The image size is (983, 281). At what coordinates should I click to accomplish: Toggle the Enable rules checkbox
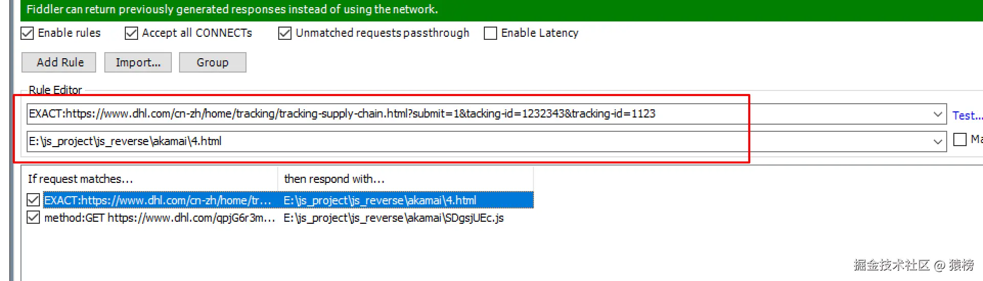tap(27, 33)
